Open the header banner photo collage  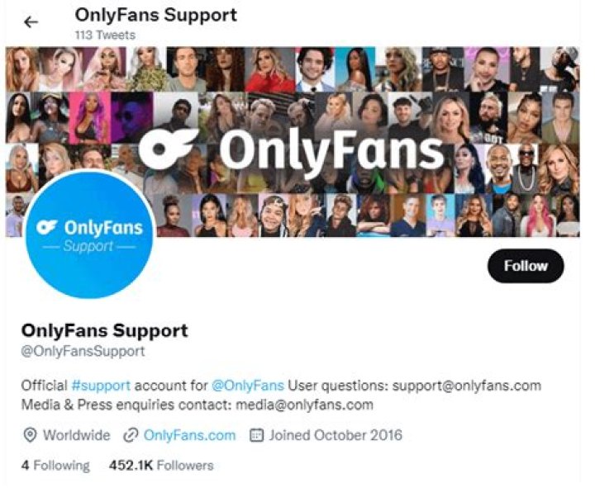(x=372, y=99)
